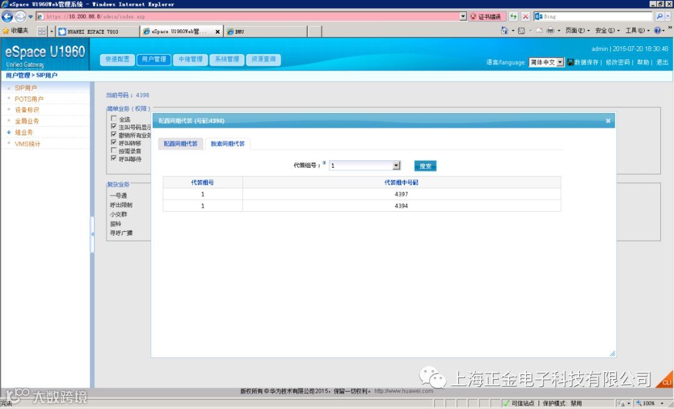Screen dimensions: 674x409
Task: Click the help tip icon beside 代答组号
Action: [x=324, y=163]
